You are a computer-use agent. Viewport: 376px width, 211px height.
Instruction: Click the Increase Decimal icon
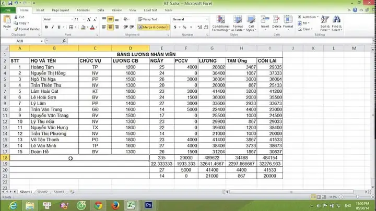pyautogui.click(x=199, y=27)
